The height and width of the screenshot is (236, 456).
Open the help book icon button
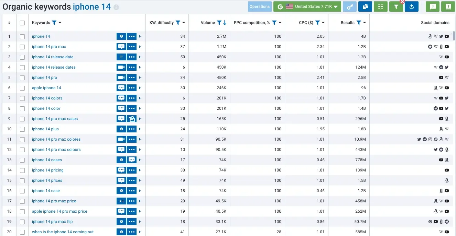[x=448, y=7]
